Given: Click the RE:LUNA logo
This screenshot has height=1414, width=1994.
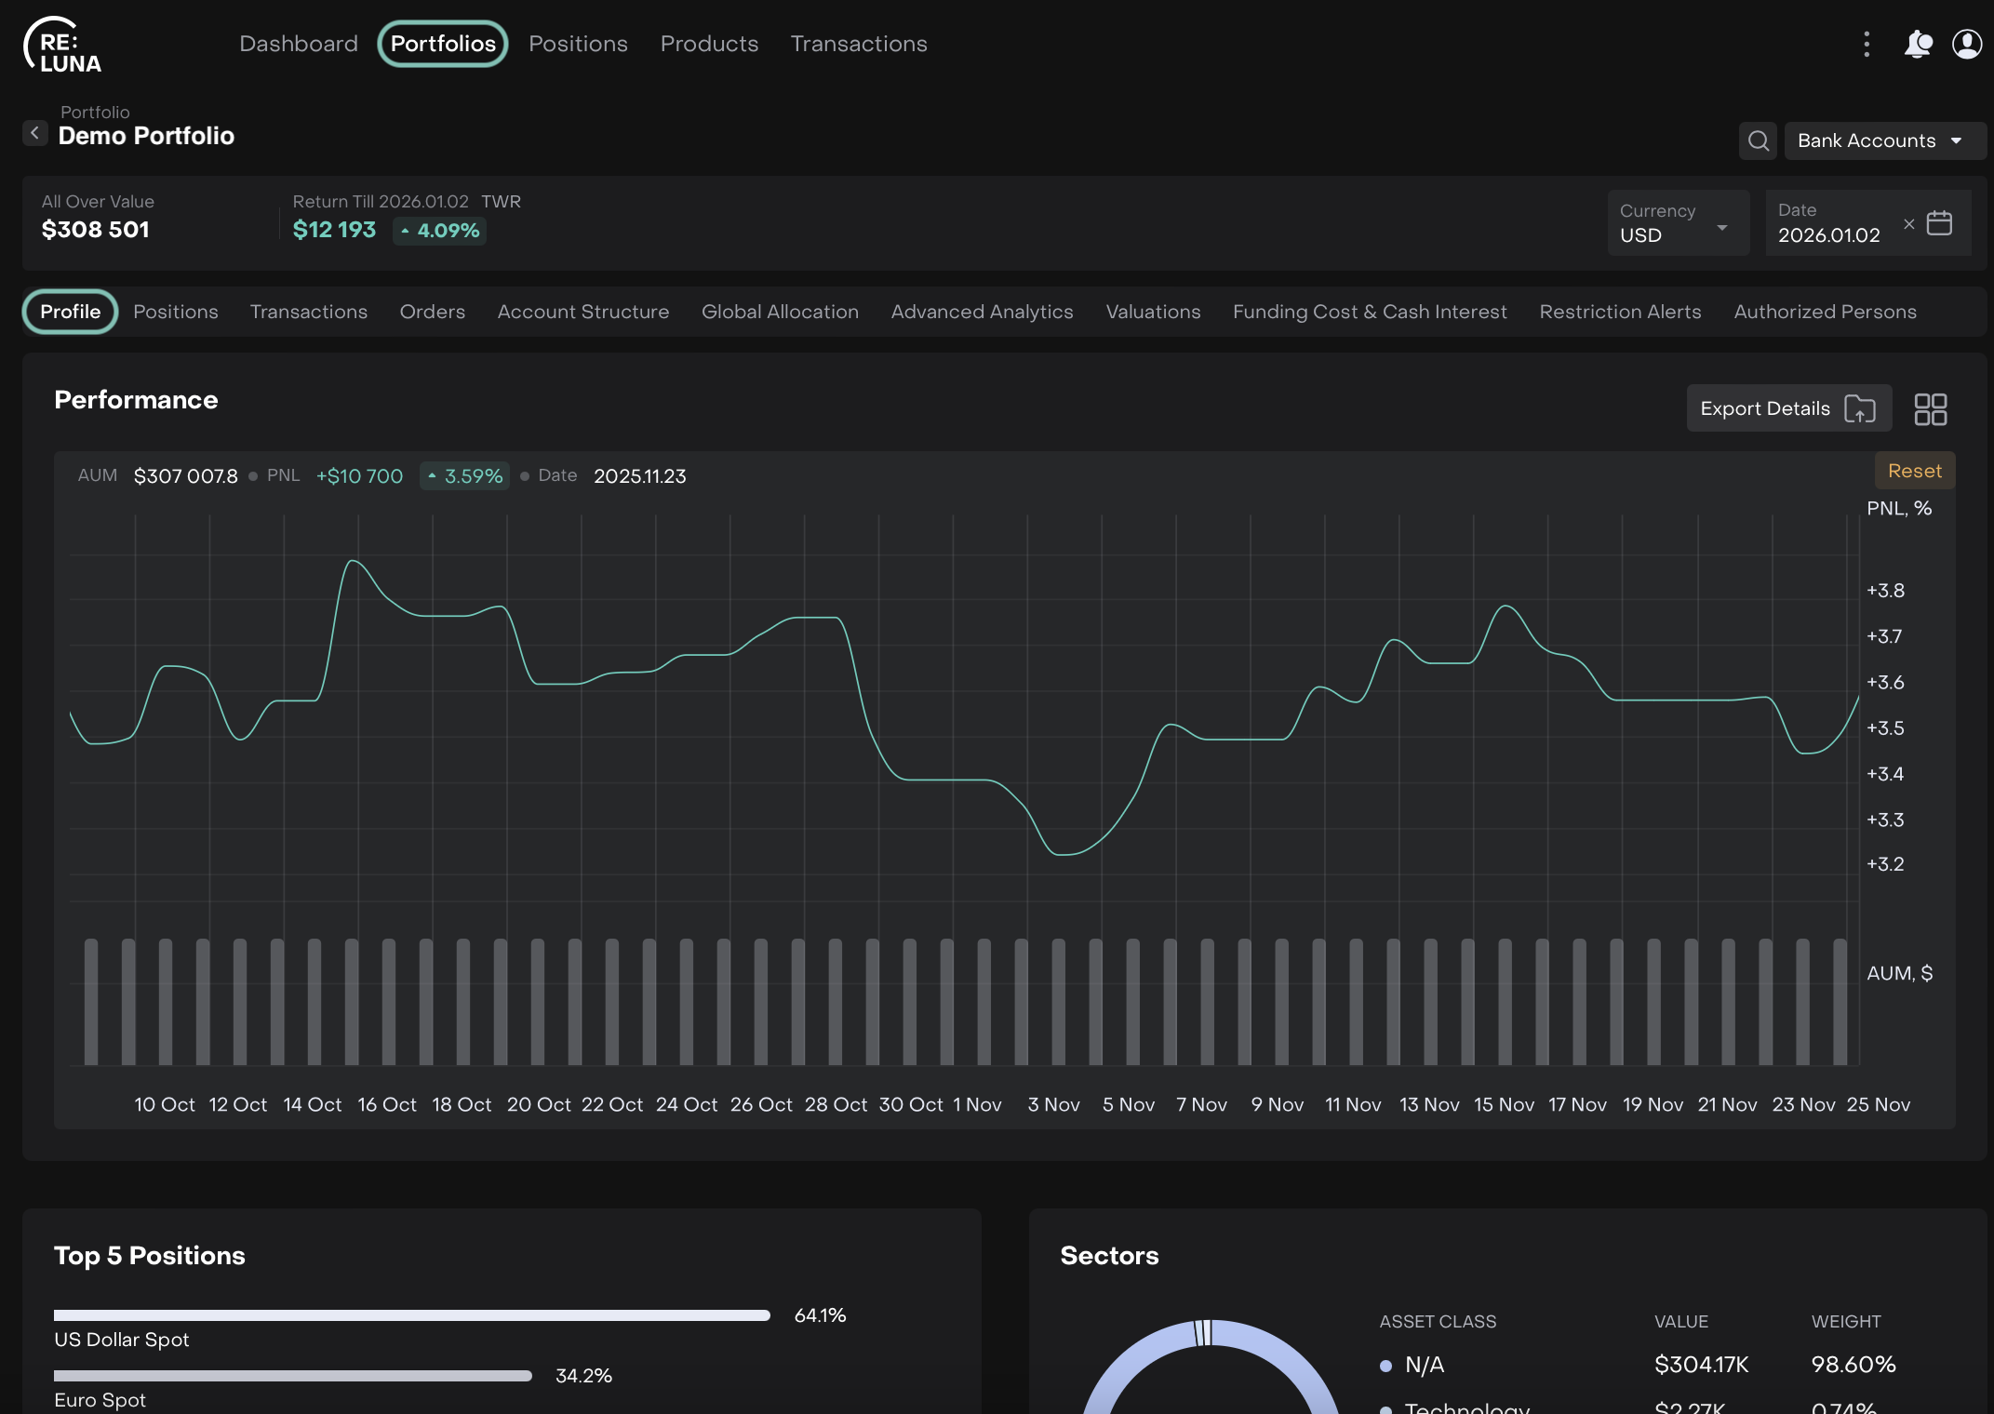Looking at the screenshot, I should coord(62,45).
